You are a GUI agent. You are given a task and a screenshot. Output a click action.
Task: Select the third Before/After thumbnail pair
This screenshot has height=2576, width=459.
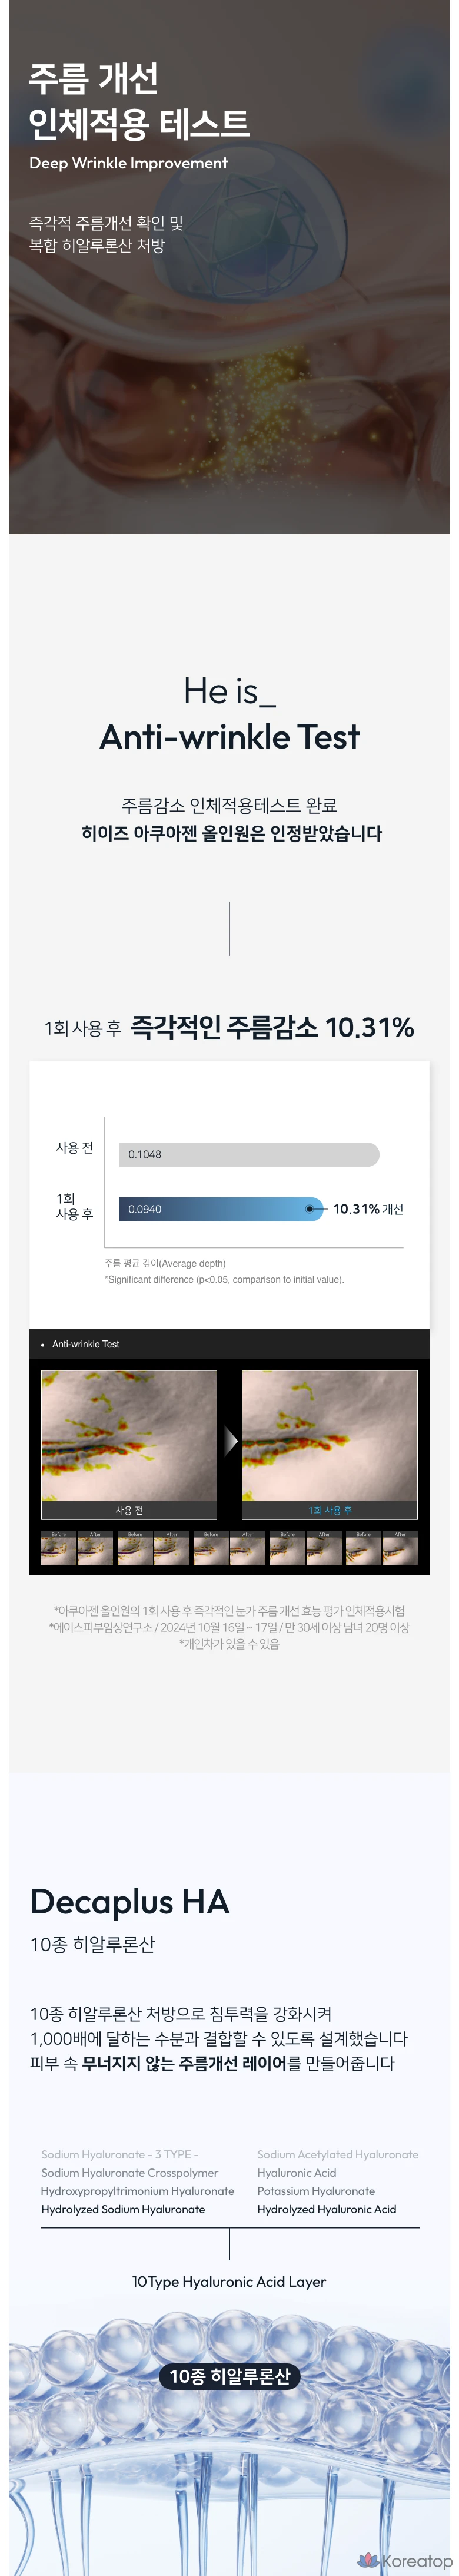coord(229,1547)
